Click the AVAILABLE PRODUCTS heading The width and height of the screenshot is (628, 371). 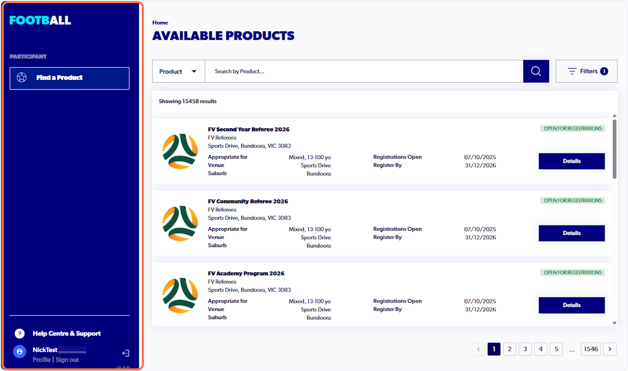pyautogui.click(x=223, y=36)
